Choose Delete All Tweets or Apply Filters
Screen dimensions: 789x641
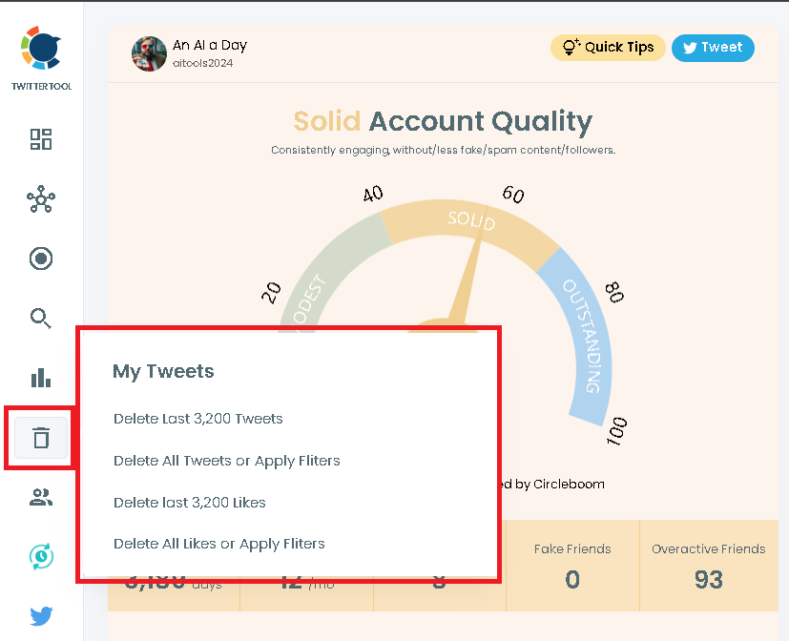pyautogui.click(x=226, y=460)
